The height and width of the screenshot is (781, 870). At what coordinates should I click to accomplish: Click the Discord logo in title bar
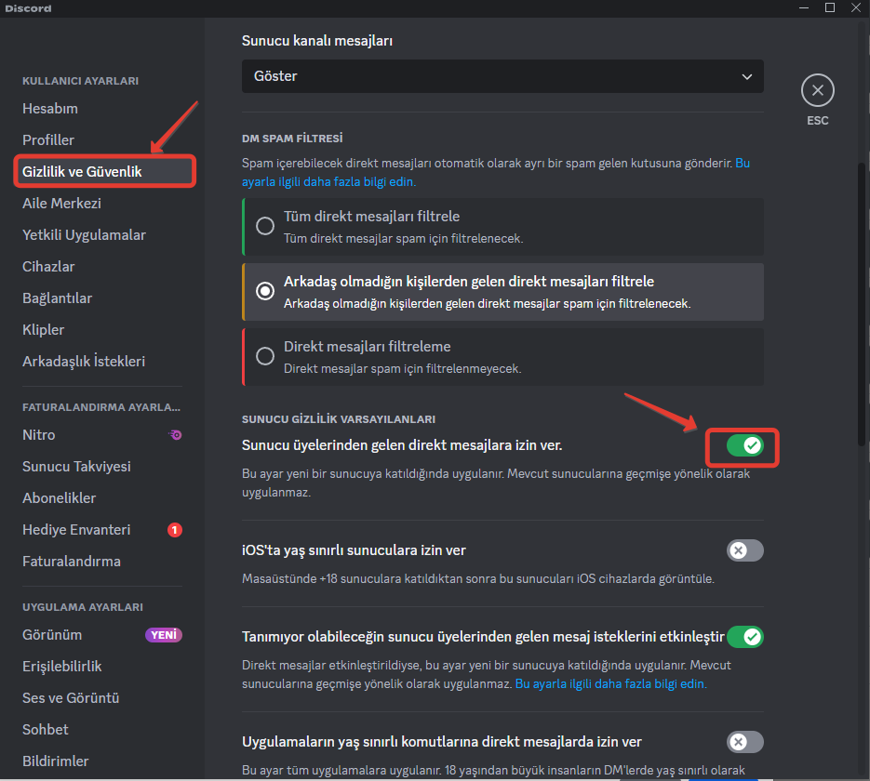[x=28, y=7]
